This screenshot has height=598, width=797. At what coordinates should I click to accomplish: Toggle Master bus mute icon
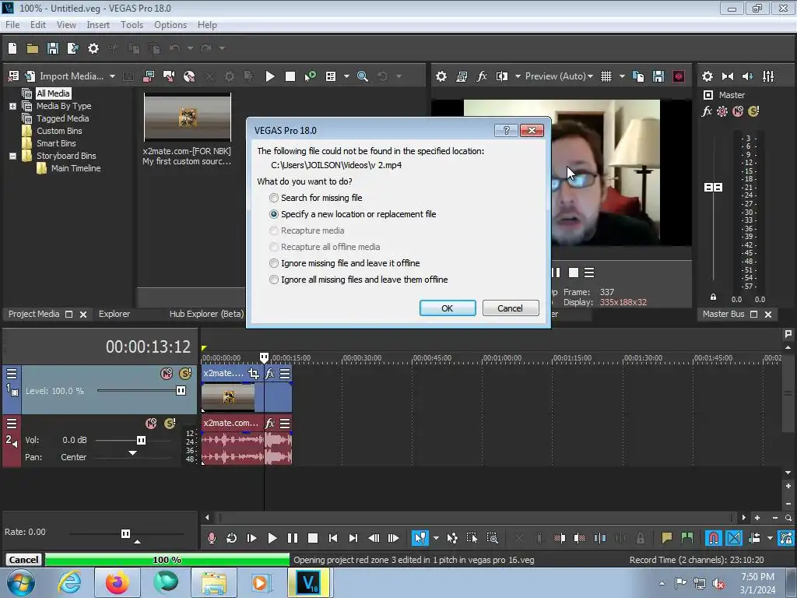coord(738,111)
